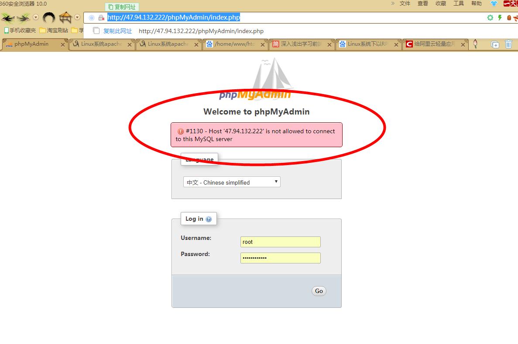
Task: Switch to the /home/www/ht tab
Action: point(234,44)
